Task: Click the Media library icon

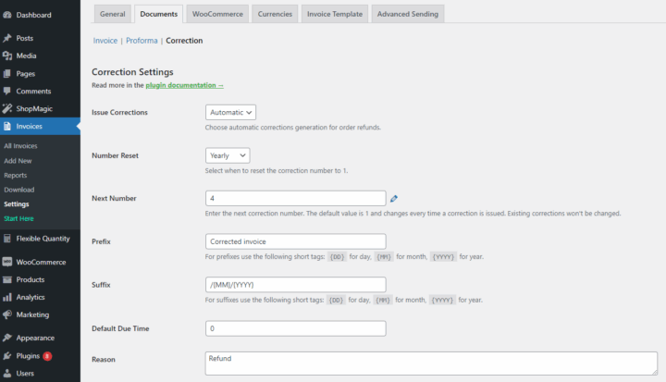Action: [7, 55]
